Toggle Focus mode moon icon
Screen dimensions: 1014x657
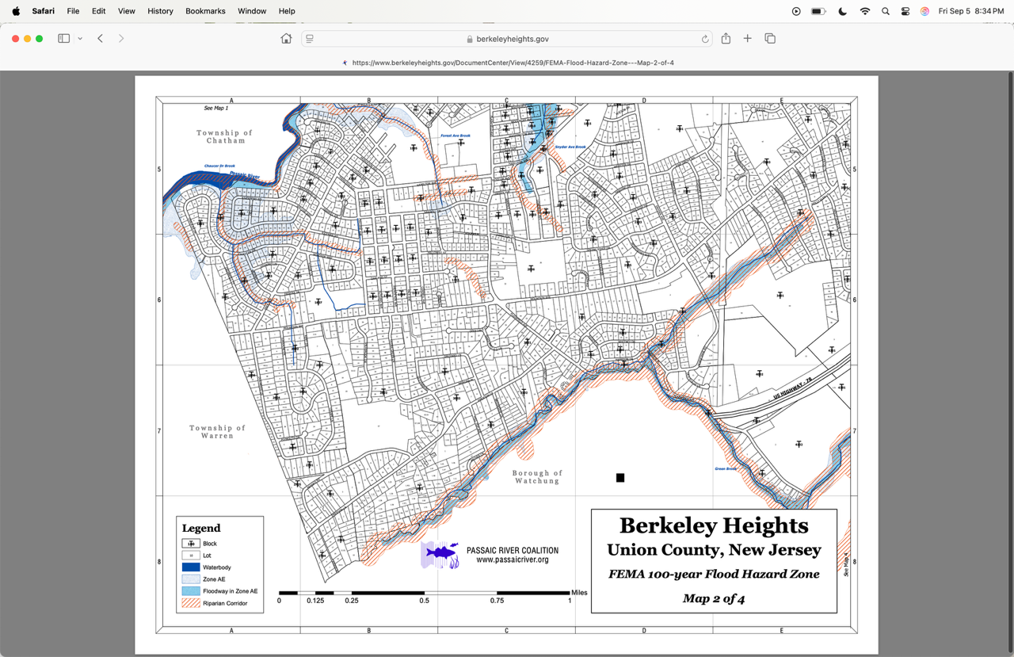click(x=842, y=11)
